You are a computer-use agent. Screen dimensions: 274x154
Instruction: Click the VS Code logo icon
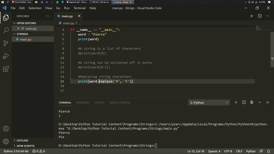pyautogui.click(x=4, y=8)
